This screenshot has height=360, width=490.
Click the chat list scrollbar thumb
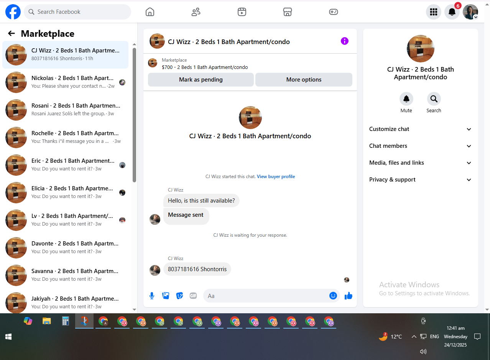pyautogui.click(x=134, y=115)
